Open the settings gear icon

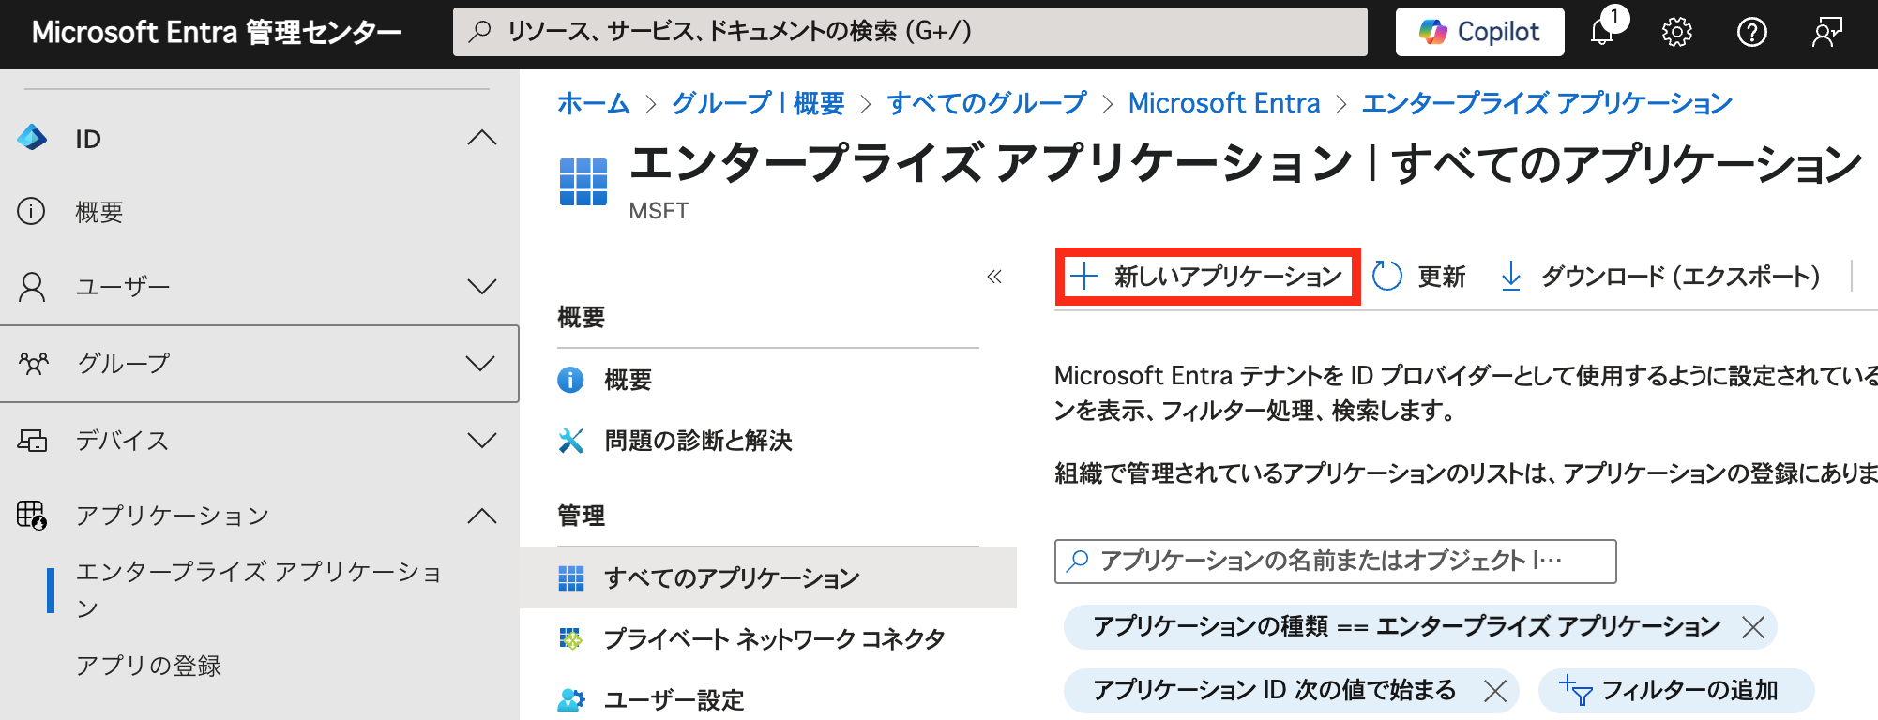point(1677,32)
